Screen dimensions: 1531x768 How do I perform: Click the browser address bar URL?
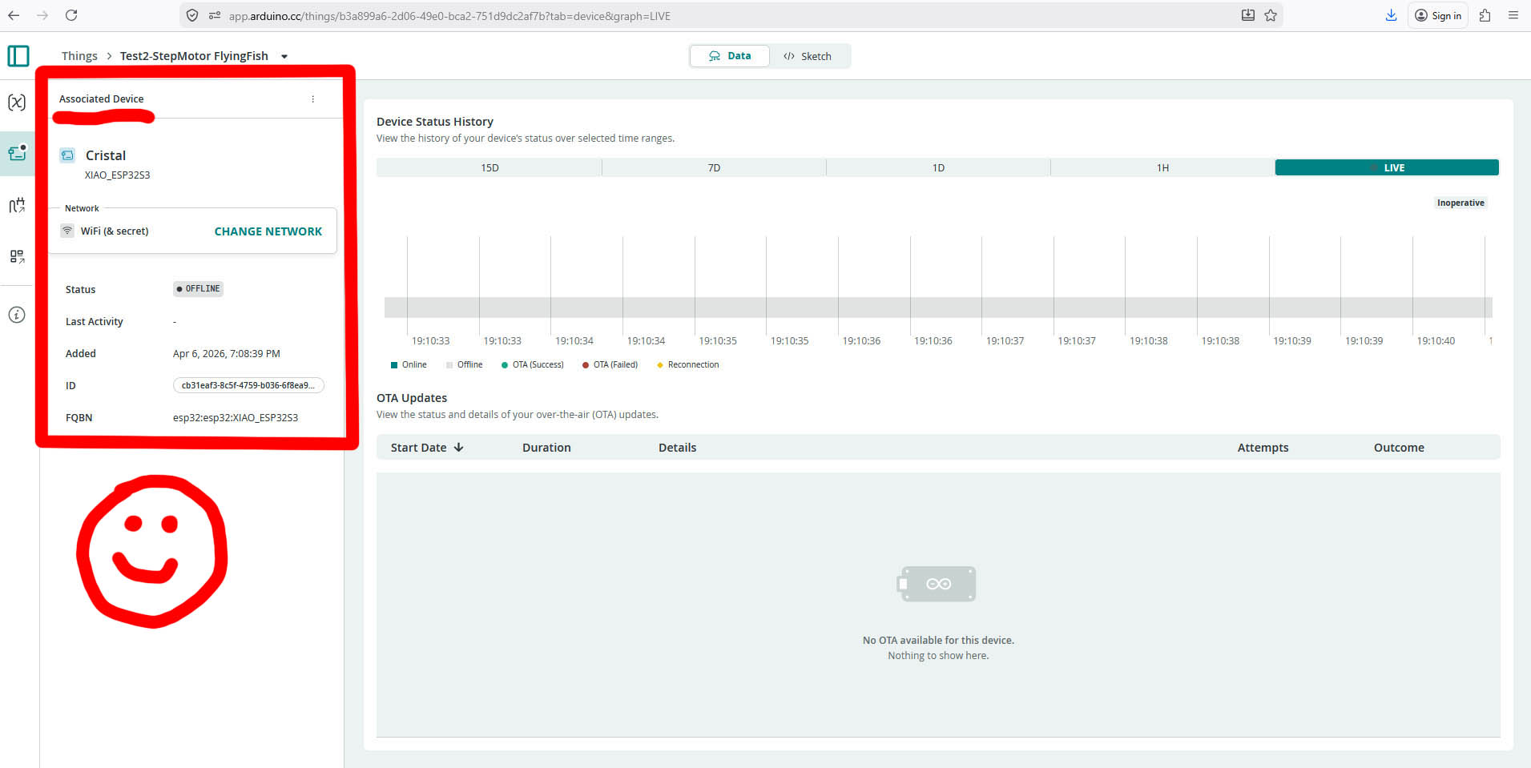[449, 16]
